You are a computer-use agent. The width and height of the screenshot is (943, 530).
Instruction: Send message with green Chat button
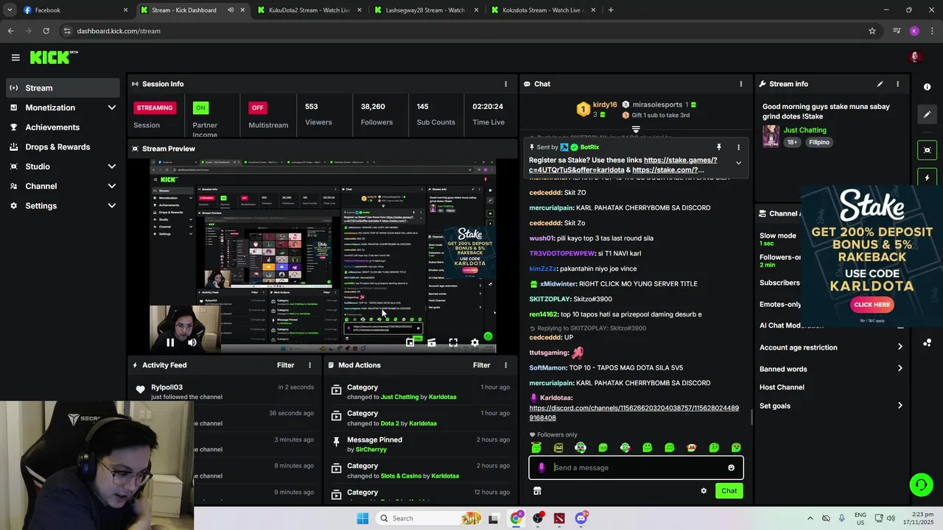[x=729, y=491]
